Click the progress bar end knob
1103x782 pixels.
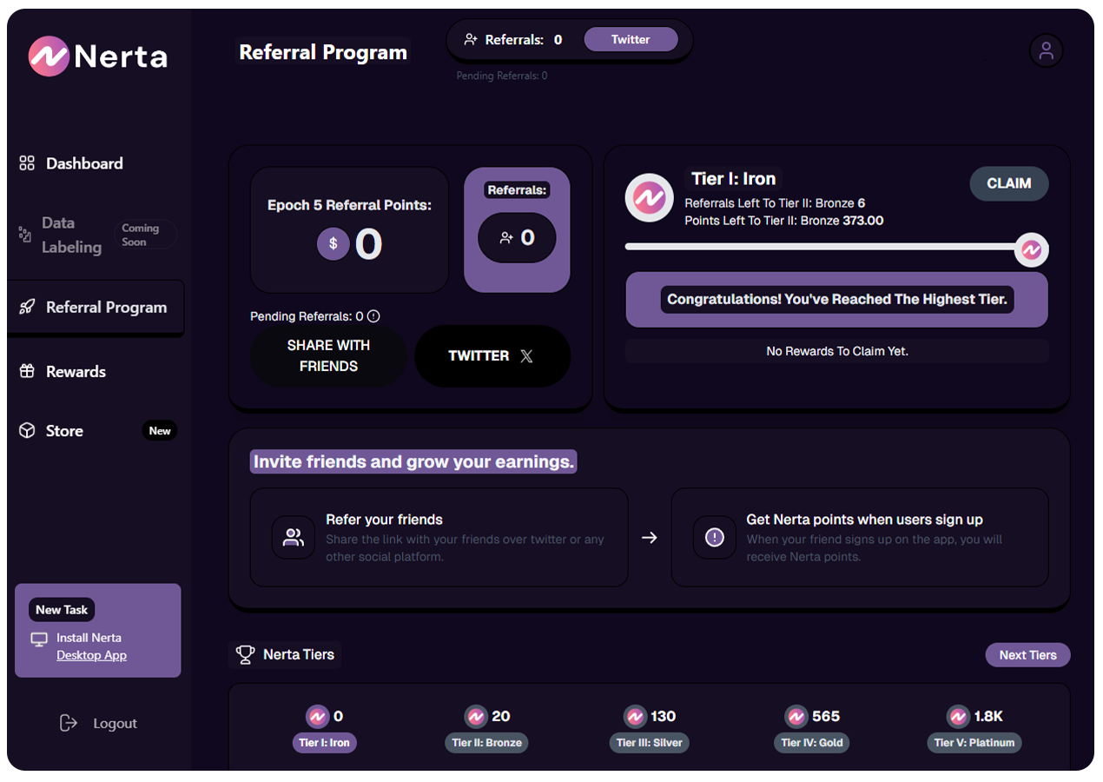(1031, 250)
